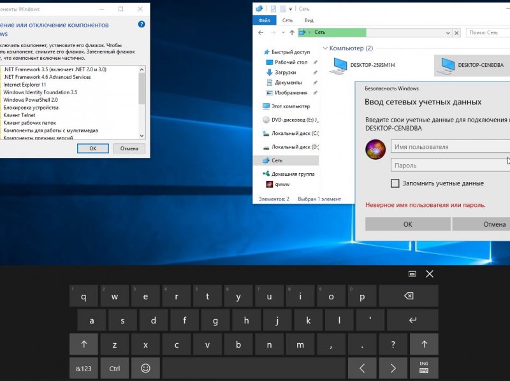Switch to the Сеть ribbon tab
Image resolution: width=510 pixels, height=382 pixels.
(288, 20)
